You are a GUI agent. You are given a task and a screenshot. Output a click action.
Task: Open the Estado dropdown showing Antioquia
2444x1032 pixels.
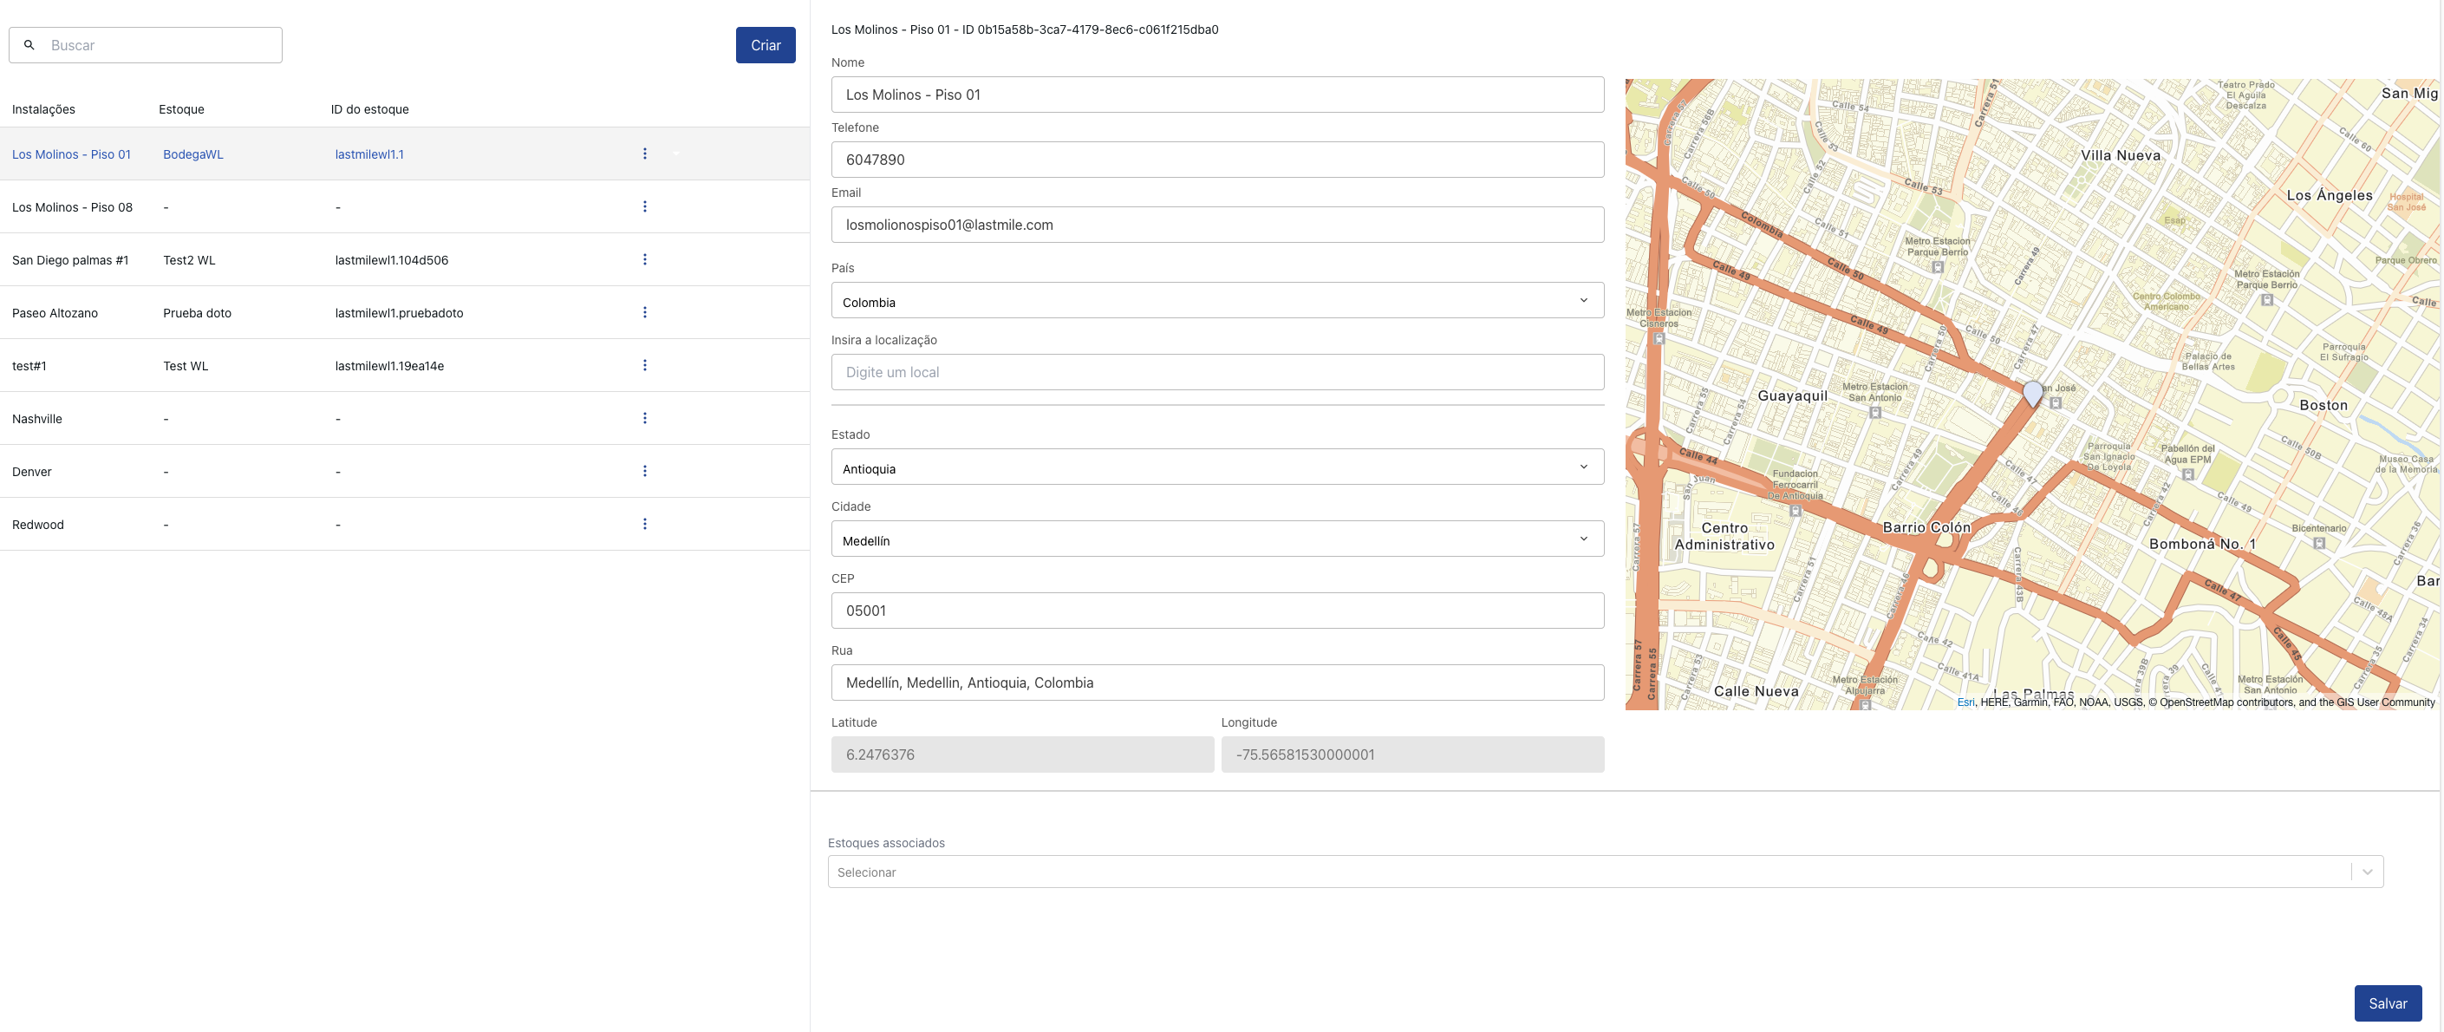coord(1216,467)
